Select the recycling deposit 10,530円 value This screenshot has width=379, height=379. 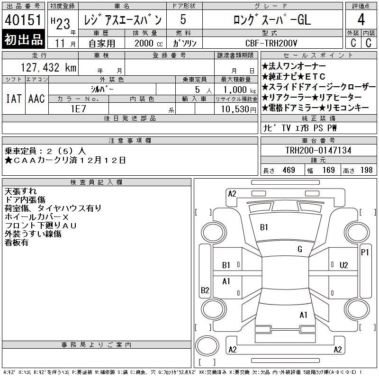click(x=235, y=108)
